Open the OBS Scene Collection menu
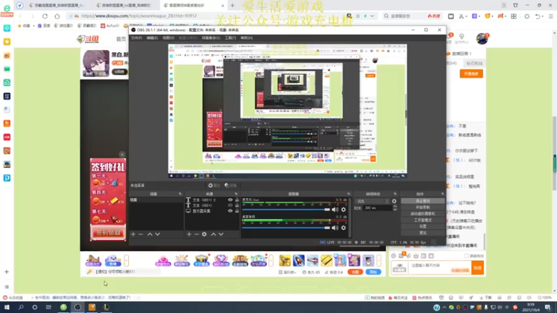This screenshot has height=313, width=557. pyautogui.click(x=211, y=38)
